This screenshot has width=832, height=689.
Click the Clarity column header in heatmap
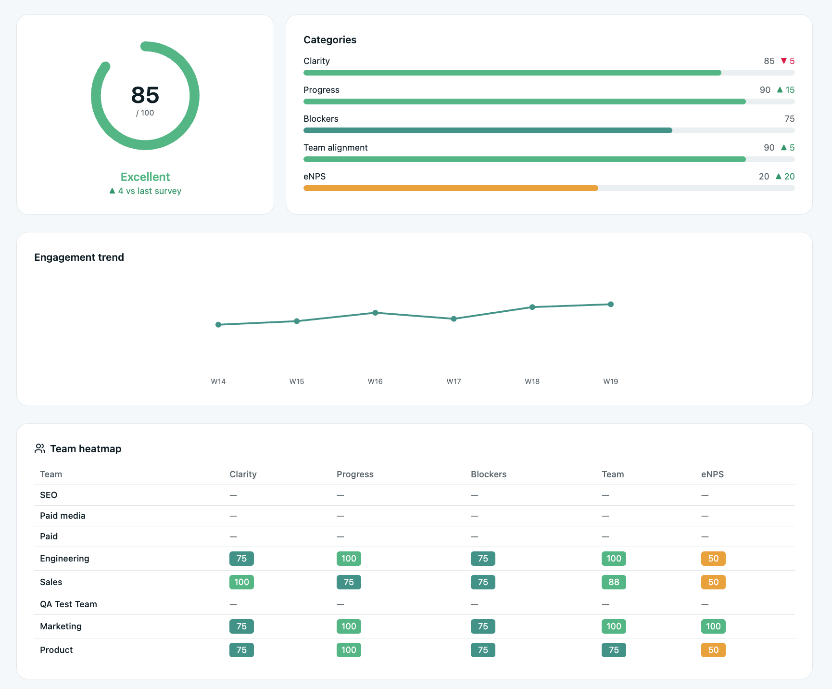click(x=243, y=474)
